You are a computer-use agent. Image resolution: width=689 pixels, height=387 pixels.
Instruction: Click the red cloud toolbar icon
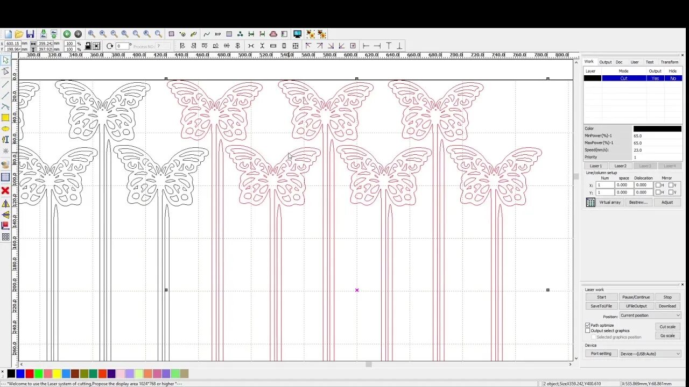click(273, 34)
